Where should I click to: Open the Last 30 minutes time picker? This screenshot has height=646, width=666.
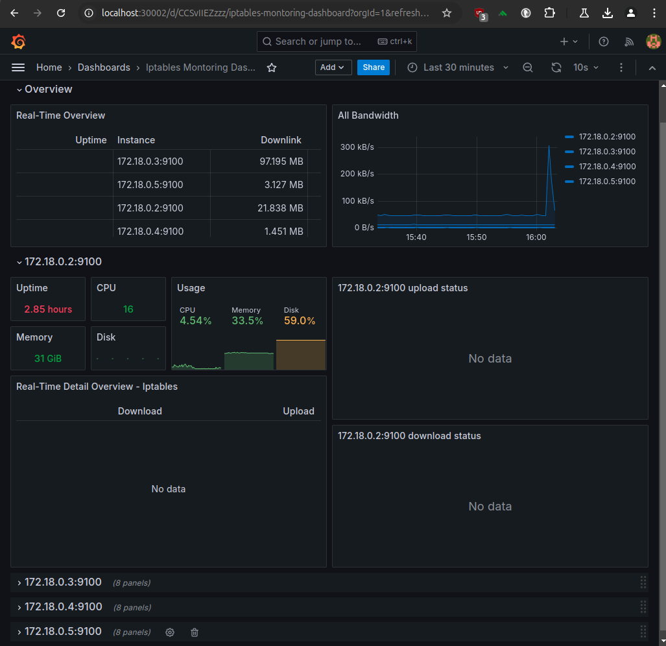point(458,67)
